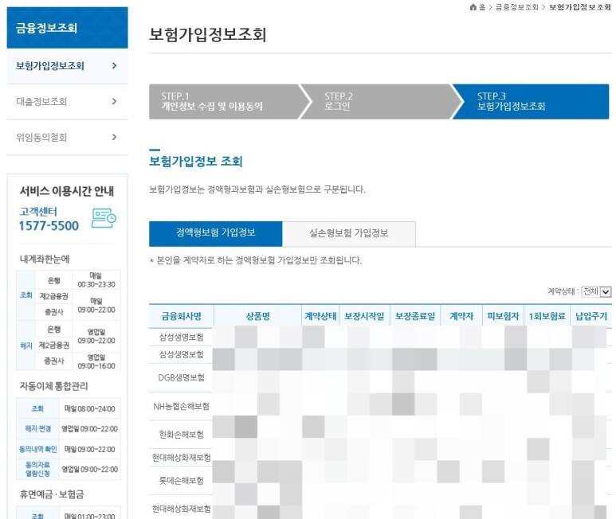Click 금융회사명 column header

[181, 316]
